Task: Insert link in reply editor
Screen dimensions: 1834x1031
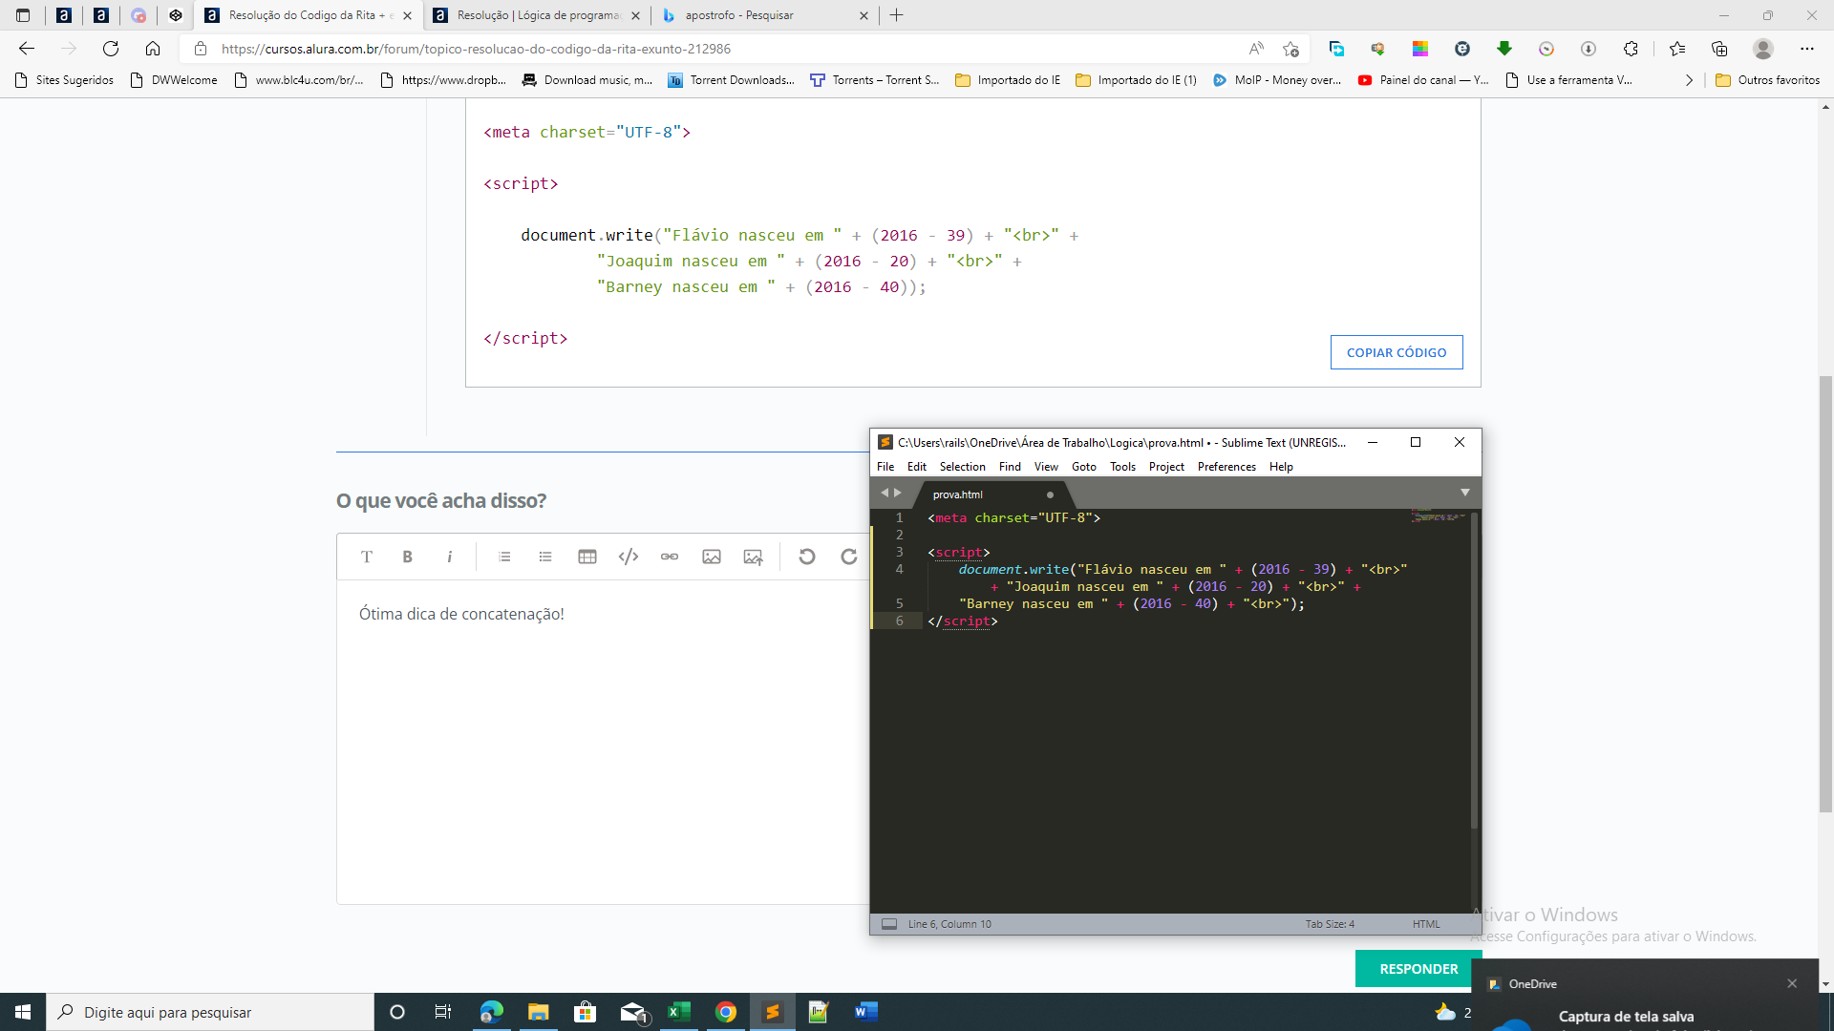Action: click(x=670, y=557)
